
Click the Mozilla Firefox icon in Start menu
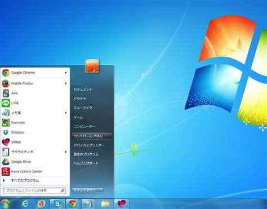[x=6, y=83]
